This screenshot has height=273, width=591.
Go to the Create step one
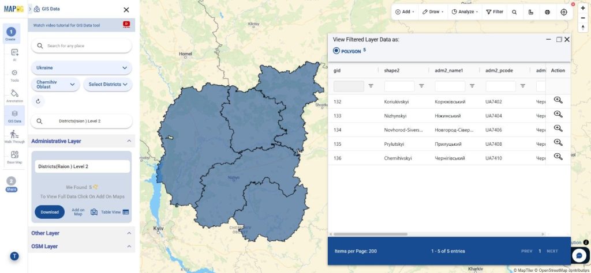click(11, 34)
